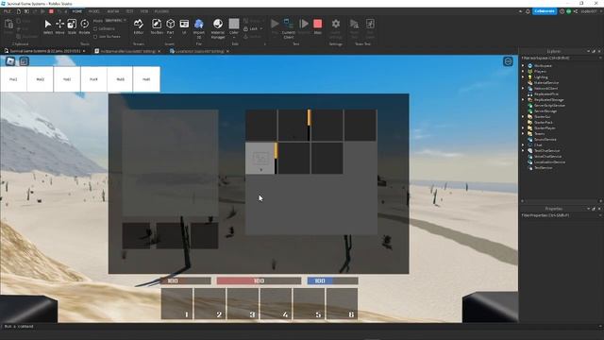Stop the running playtest
Image resolution: width=604 pixels, height=340 pixels.
pos(317,26)
